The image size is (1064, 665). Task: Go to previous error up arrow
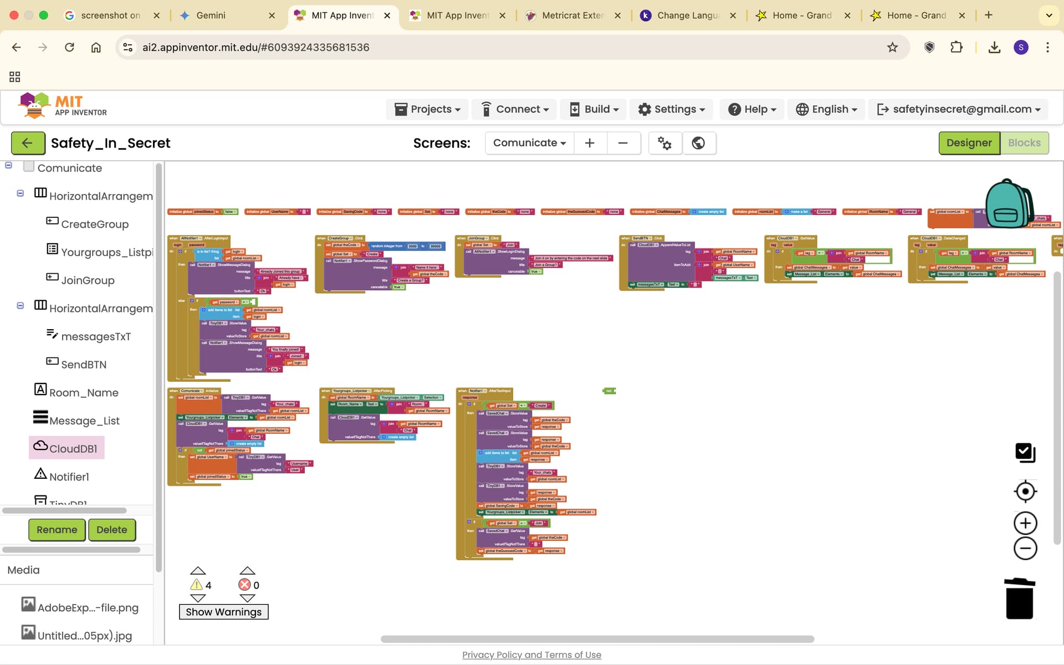point(247,571)
